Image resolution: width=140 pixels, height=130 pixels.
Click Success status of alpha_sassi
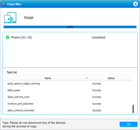pyautogui.click(x=97, y=90)
